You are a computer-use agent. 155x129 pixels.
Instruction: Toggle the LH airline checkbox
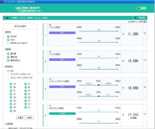(x=26, y=91)
